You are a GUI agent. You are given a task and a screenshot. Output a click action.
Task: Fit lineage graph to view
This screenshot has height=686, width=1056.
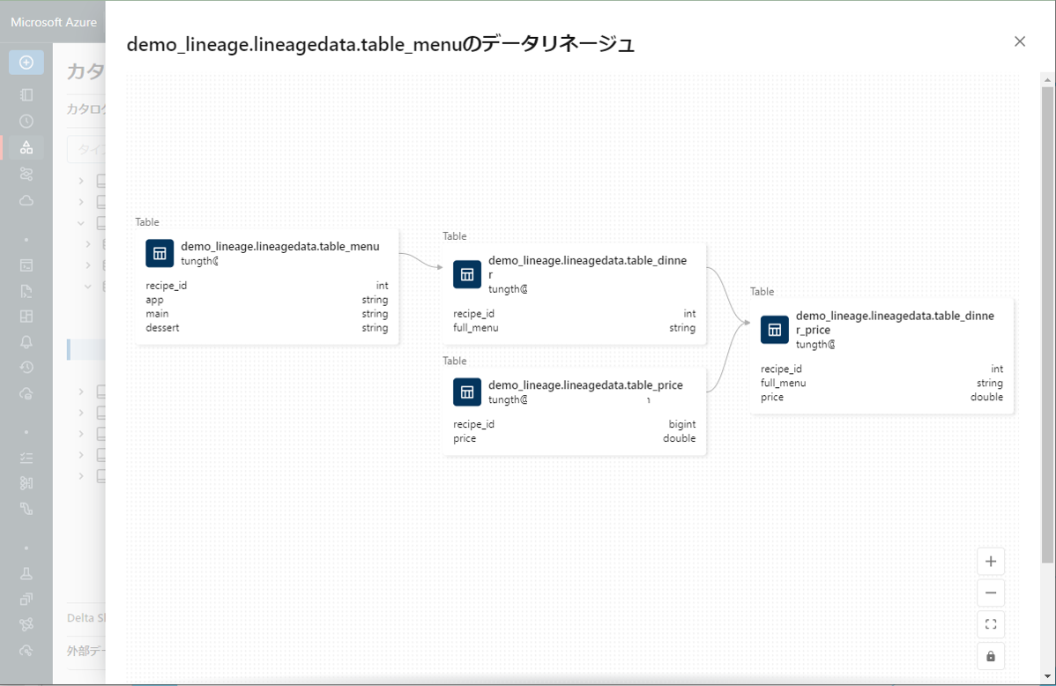pyautogui.click(x=991, y=625)
